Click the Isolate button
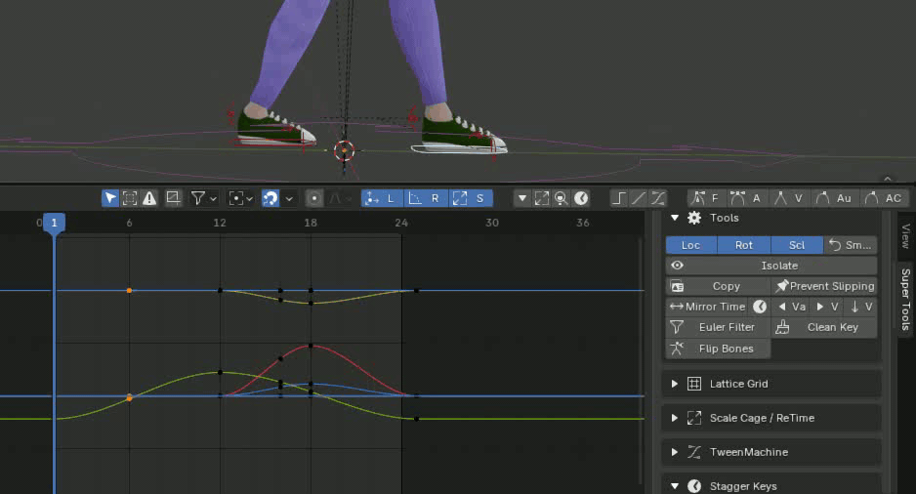The width and height of the screenshot is (916, 494). pyautogui.click(x=771, y=266)
